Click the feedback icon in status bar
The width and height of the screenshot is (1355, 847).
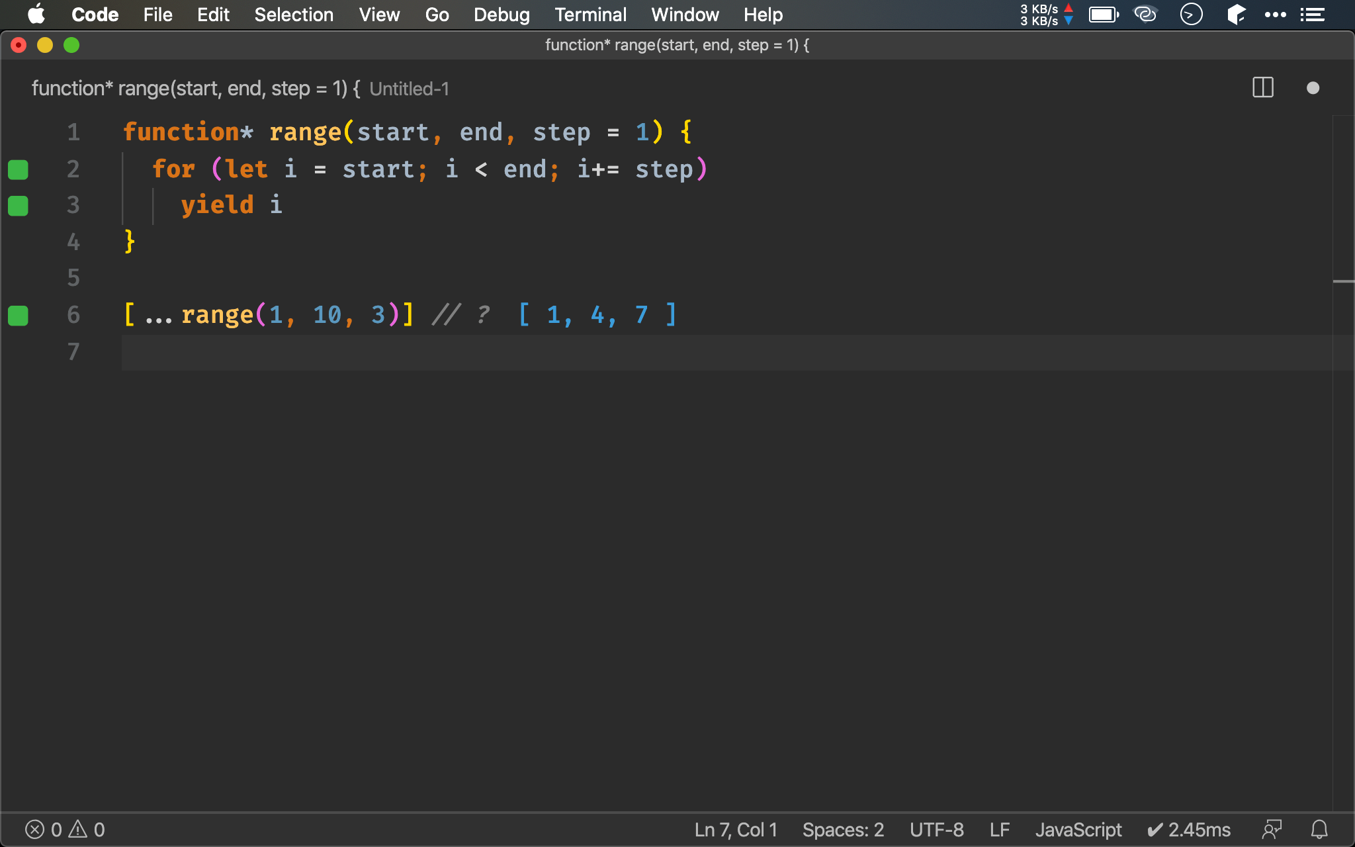1272,829
